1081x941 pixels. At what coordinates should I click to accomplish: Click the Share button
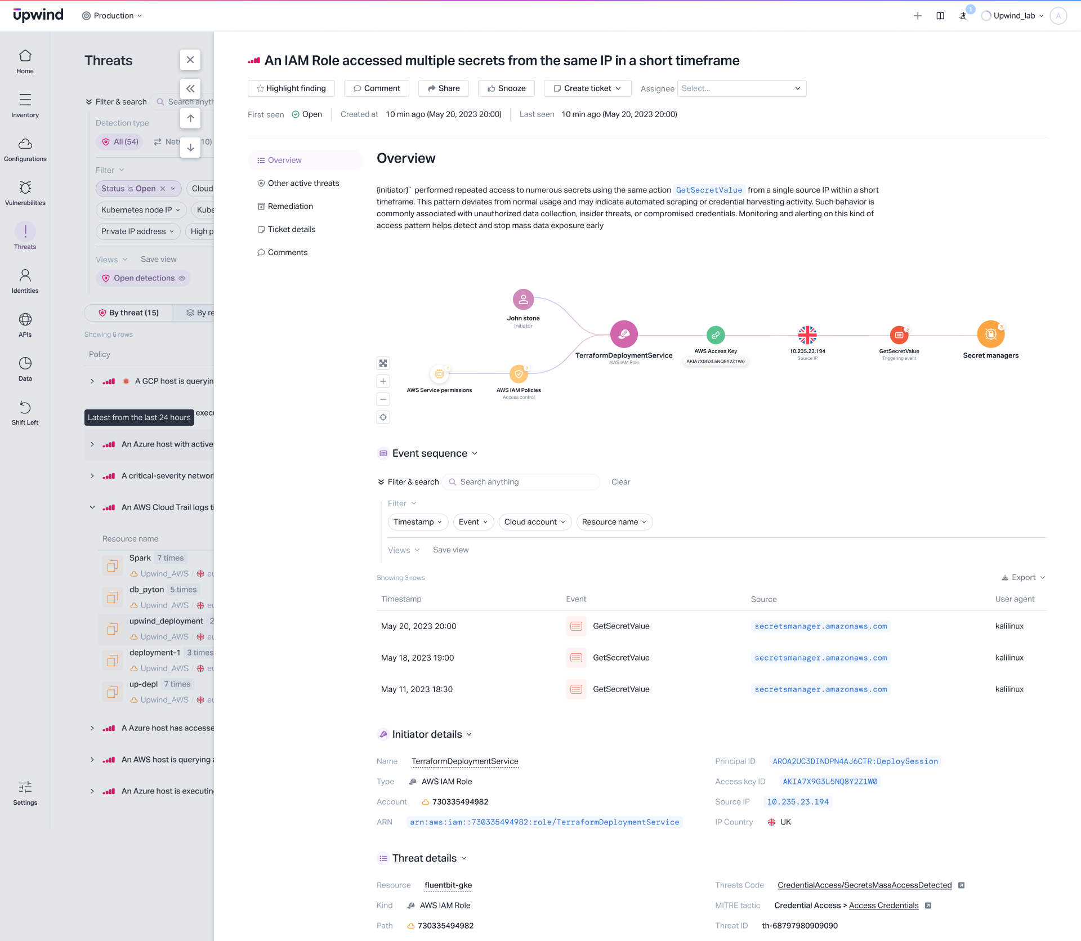[444, 88]
